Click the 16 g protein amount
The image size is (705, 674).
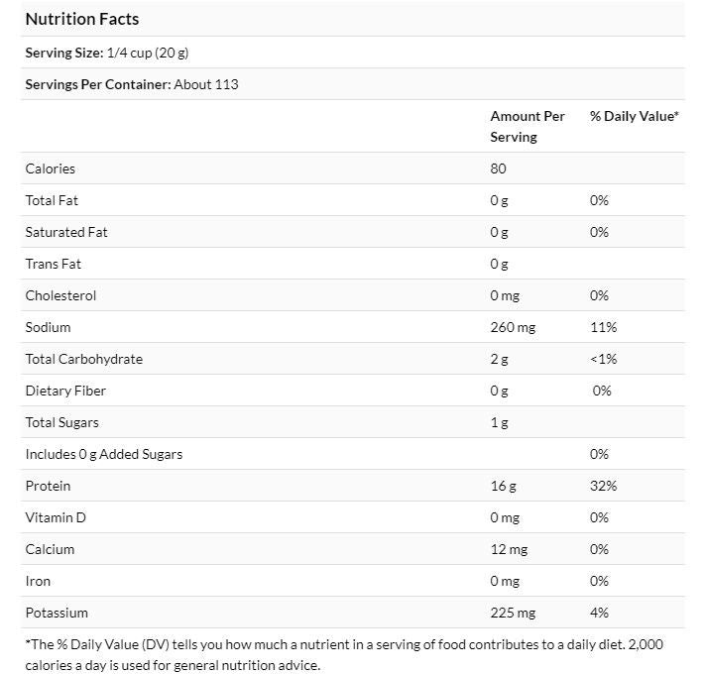(x=503, y=486)
